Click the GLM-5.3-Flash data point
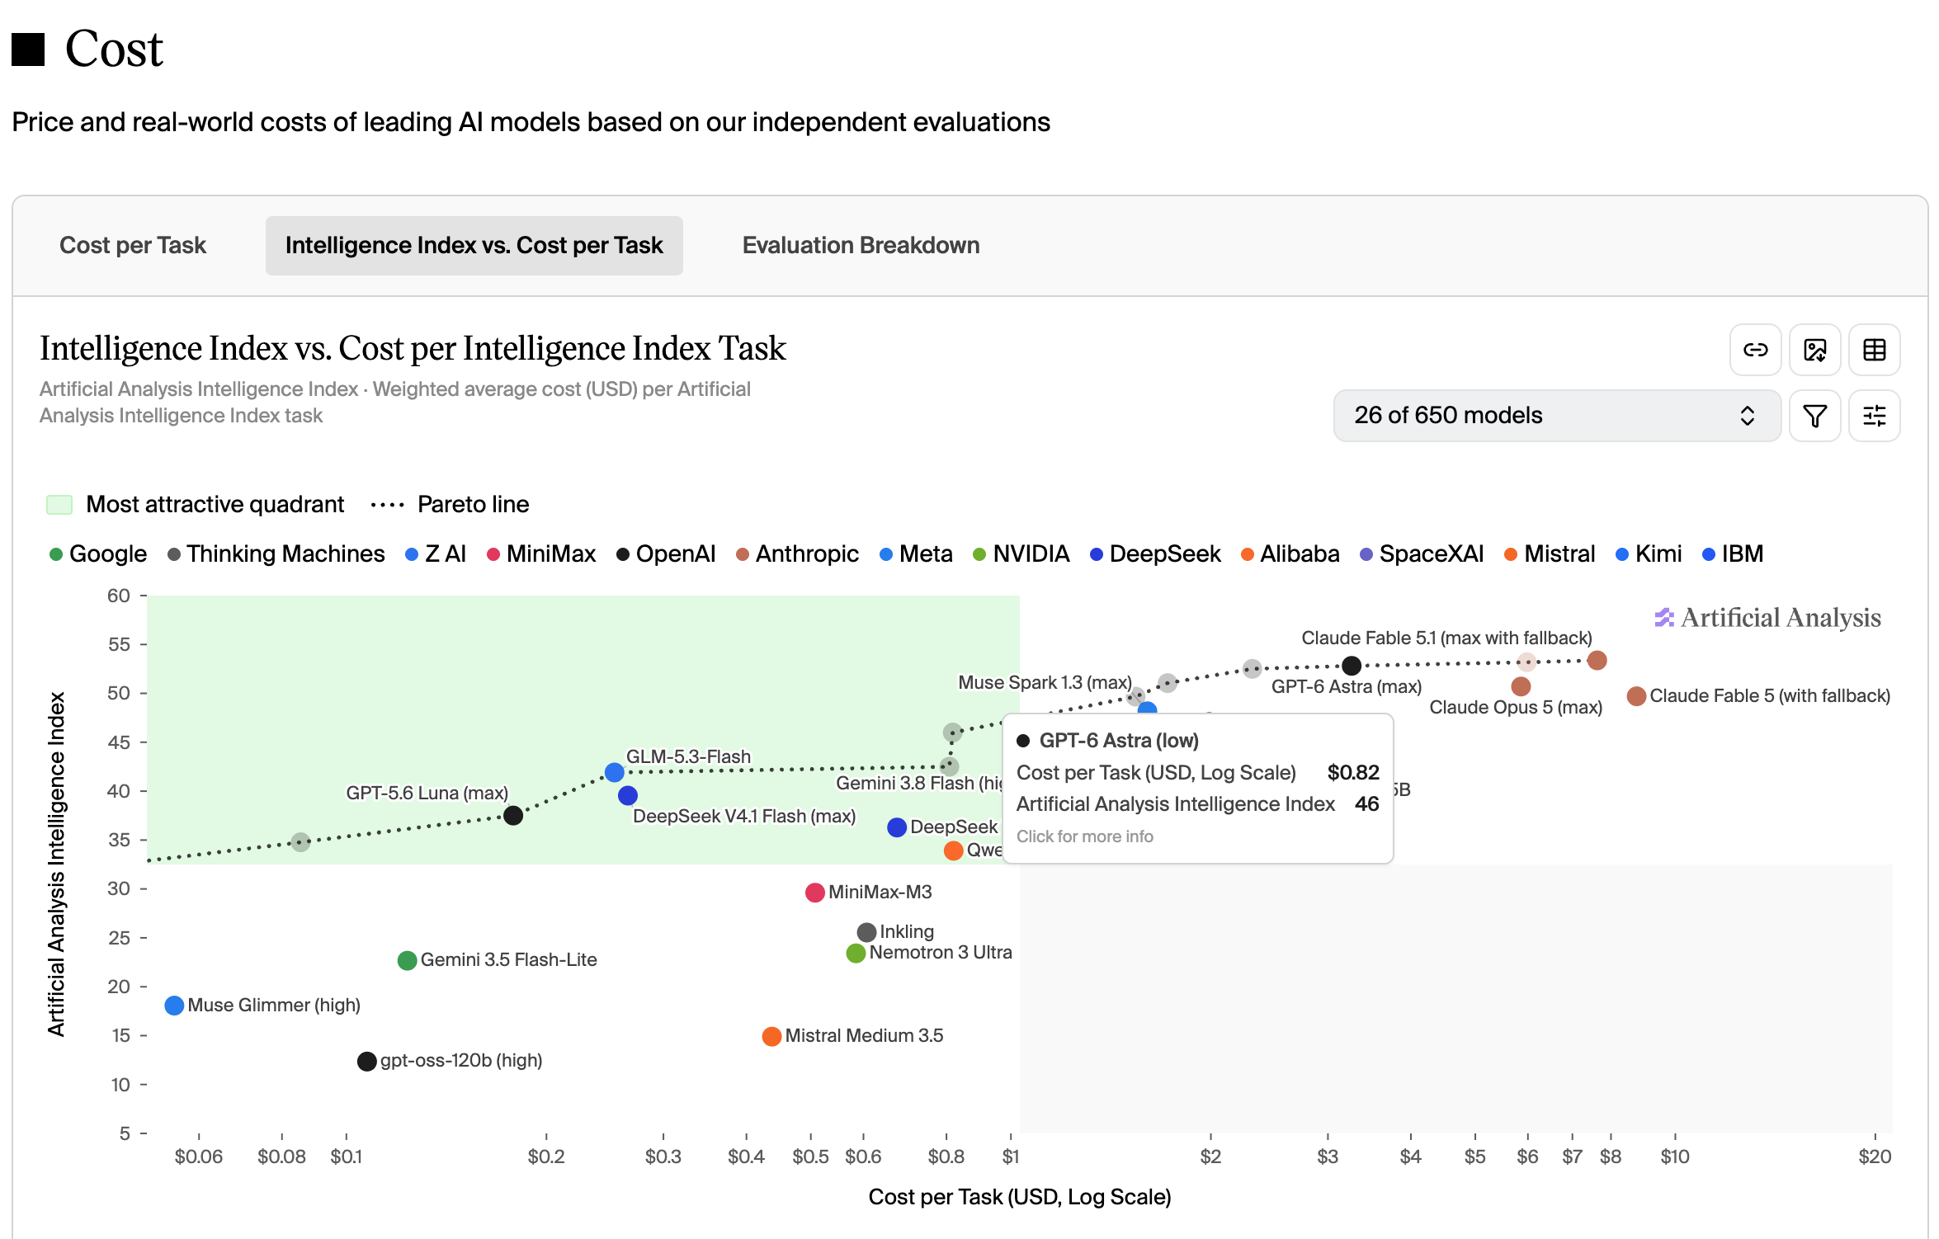The width and height of the screenshot is (1939, 1239). pyautogui.click(x=614, y=773)
